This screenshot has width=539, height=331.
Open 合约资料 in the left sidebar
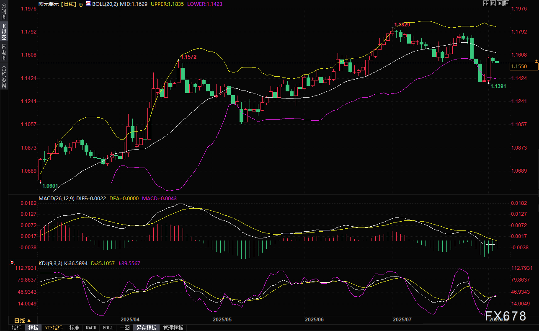point(4,77)
